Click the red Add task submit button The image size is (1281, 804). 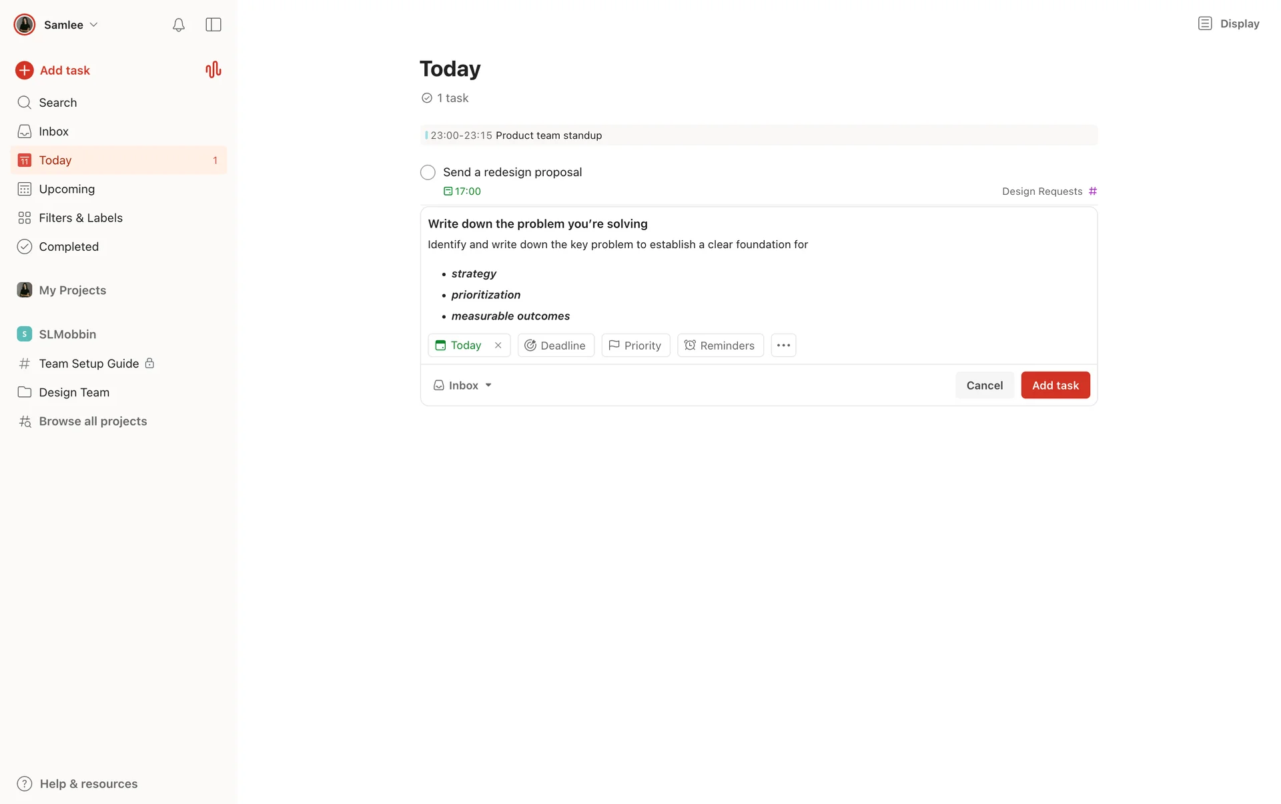click(1055, 386)
